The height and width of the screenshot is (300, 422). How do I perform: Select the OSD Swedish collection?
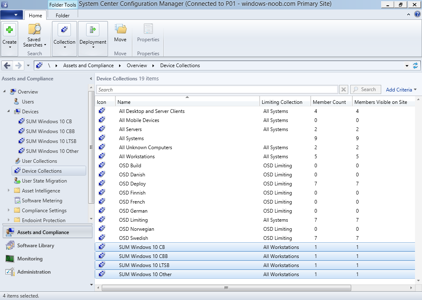pyautogui.click(x=255, y=238)
